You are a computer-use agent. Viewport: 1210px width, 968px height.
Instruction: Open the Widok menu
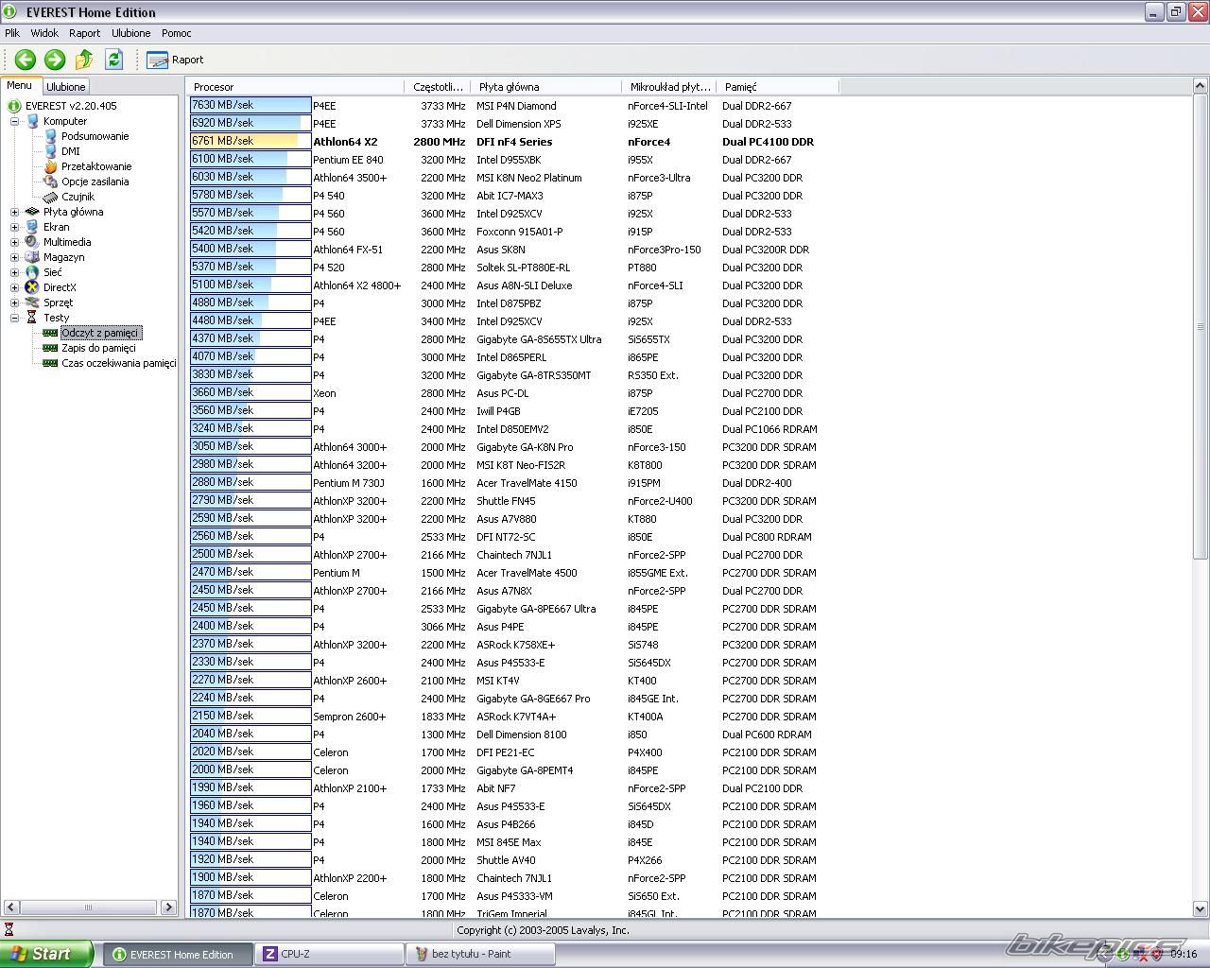pyautogui.click(x=44, y=33)
